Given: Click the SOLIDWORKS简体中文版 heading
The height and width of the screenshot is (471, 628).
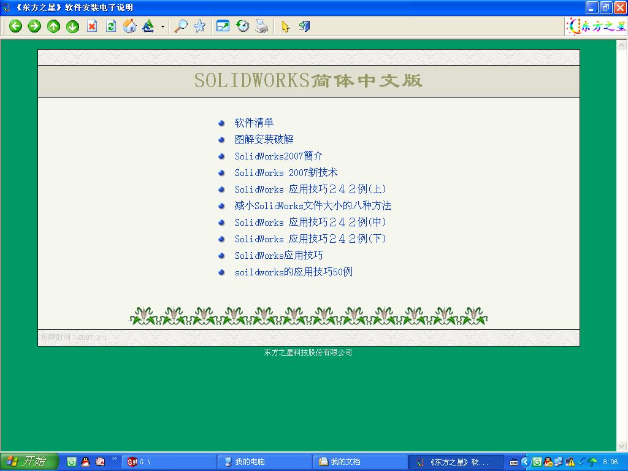Looking at the screenshot, I should pos(308,80).
